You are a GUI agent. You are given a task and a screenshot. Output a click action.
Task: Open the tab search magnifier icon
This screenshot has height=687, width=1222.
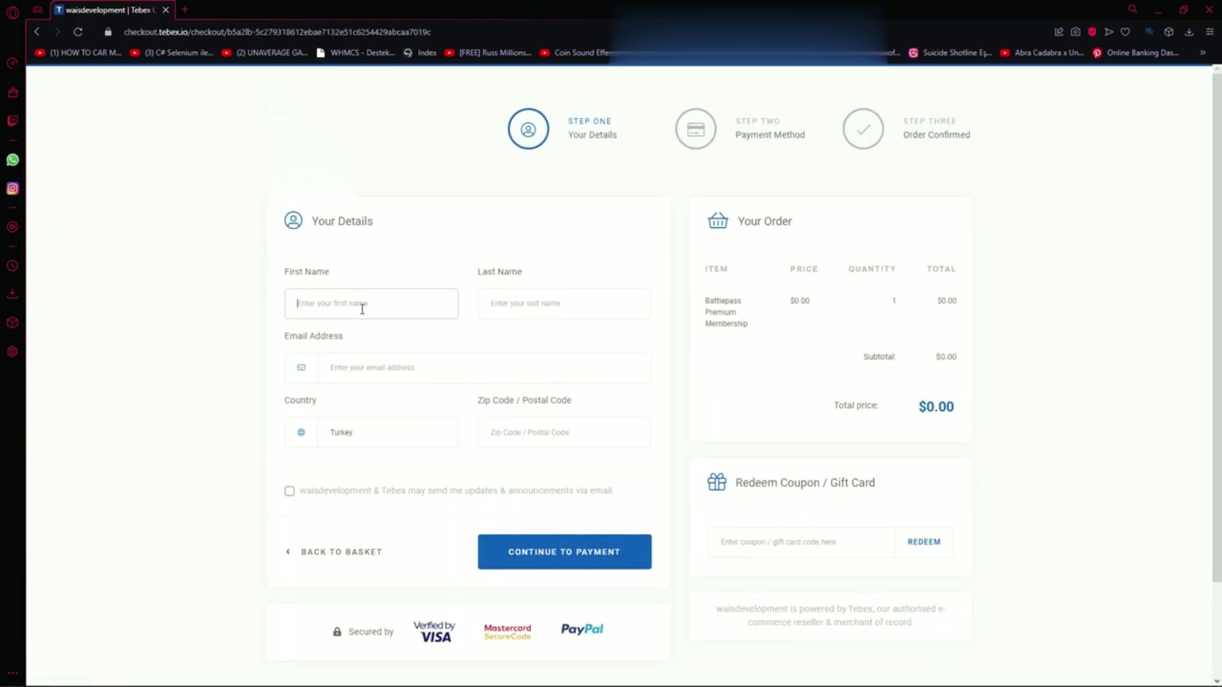click(x=1132, y=10)
